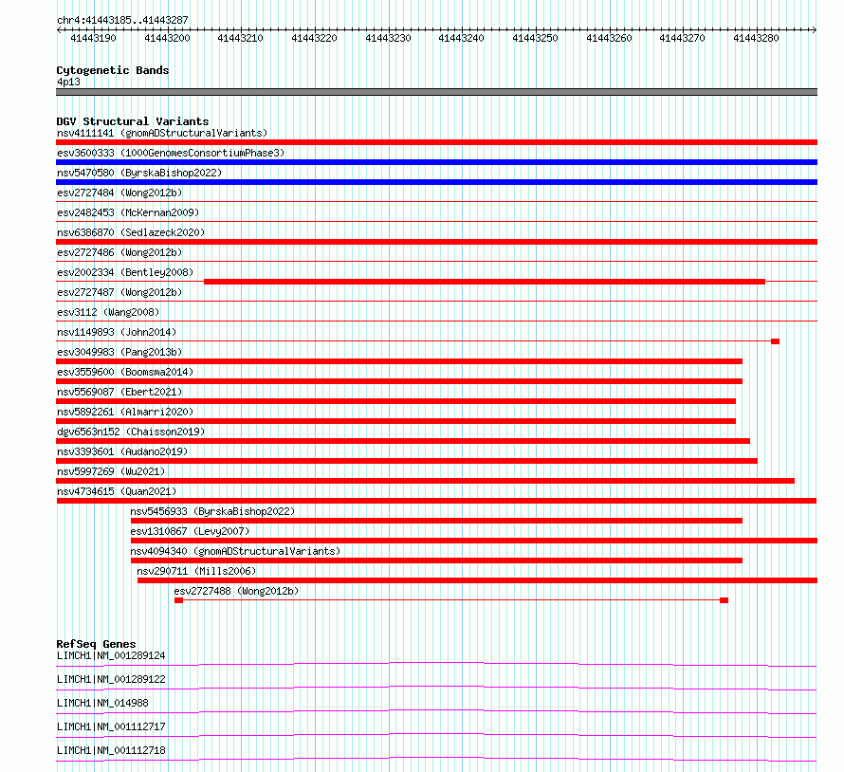
Task: Open the nsv5456933 ByrskaBishop2022 variant
Action: click(212, 511)
